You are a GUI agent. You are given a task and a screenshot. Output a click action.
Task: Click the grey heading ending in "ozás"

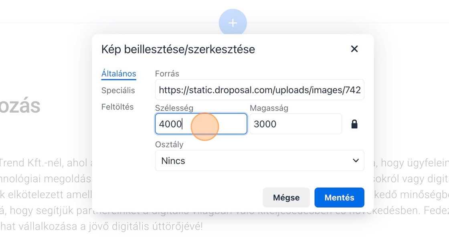point(20,106)
